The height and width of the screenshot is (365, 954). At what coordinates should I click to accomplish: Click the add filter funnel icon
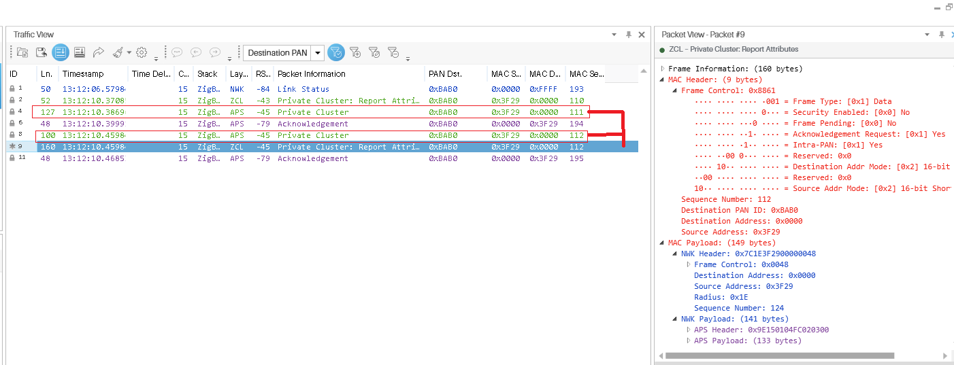click(355, 52)
